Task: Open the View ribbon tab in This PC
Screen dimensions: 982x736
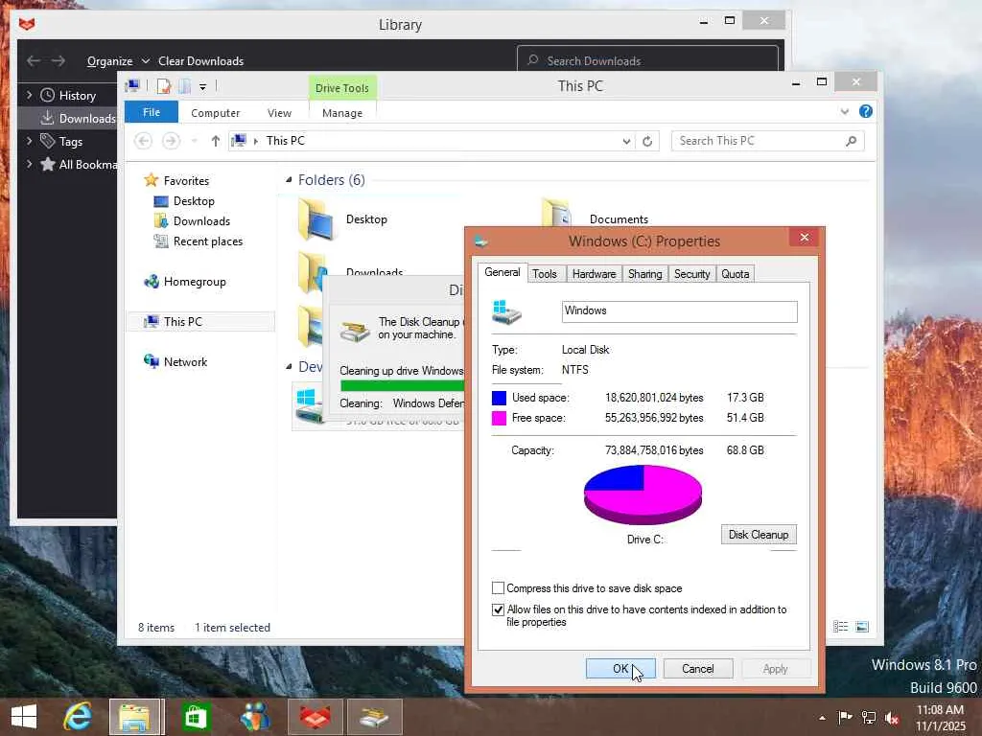Action: 279,113
